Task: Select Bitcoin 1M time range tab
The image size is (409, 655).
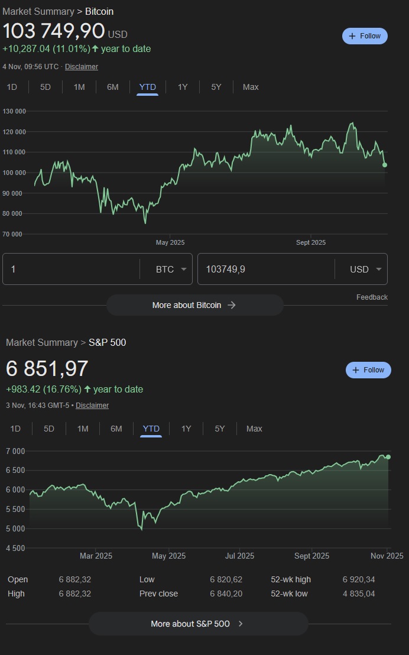Action: click(79, 87)
